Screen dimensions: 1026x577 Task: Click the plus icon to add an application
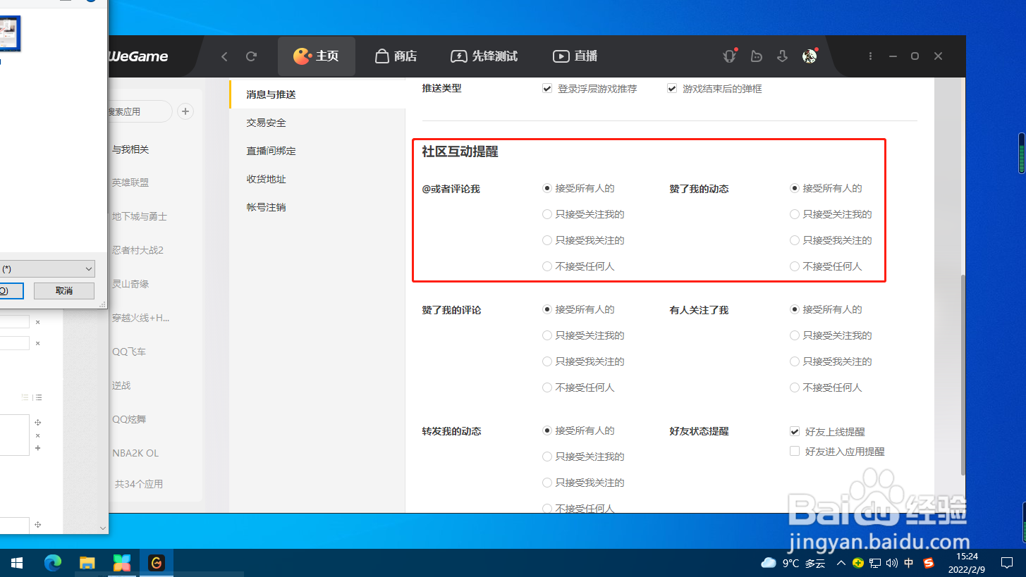pos(185,111)
